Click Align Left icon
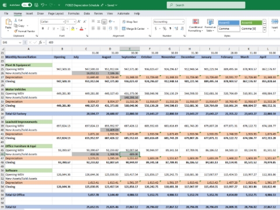Image resolution: width=280 pixels, height=210 pixels. pos(93,29)
